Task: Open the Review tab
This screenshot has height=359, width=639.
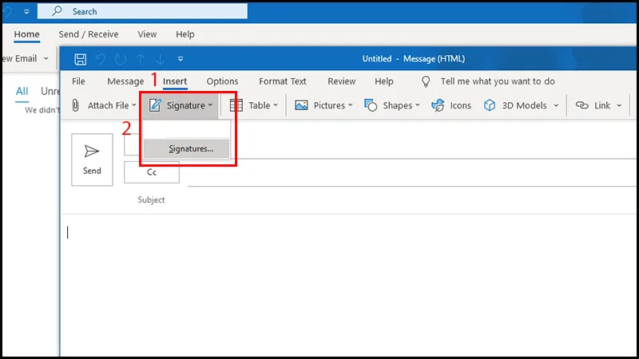Action: coord(342,81)
